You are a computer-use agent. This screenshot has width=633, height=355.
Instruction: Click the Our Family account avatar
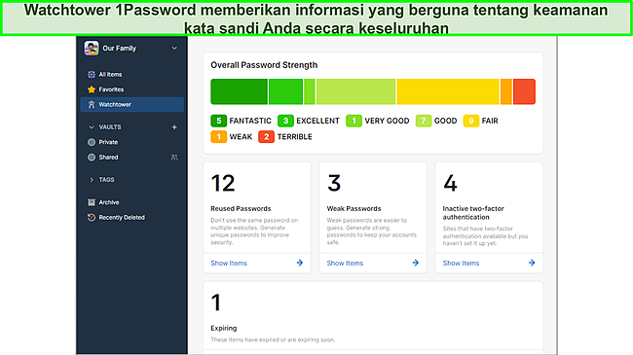(x=92, y=48)
